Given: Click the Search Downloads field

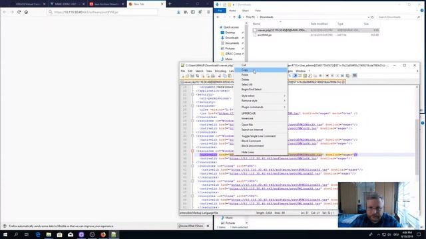Looking at the screenshot, I should [x=398, y=17].
